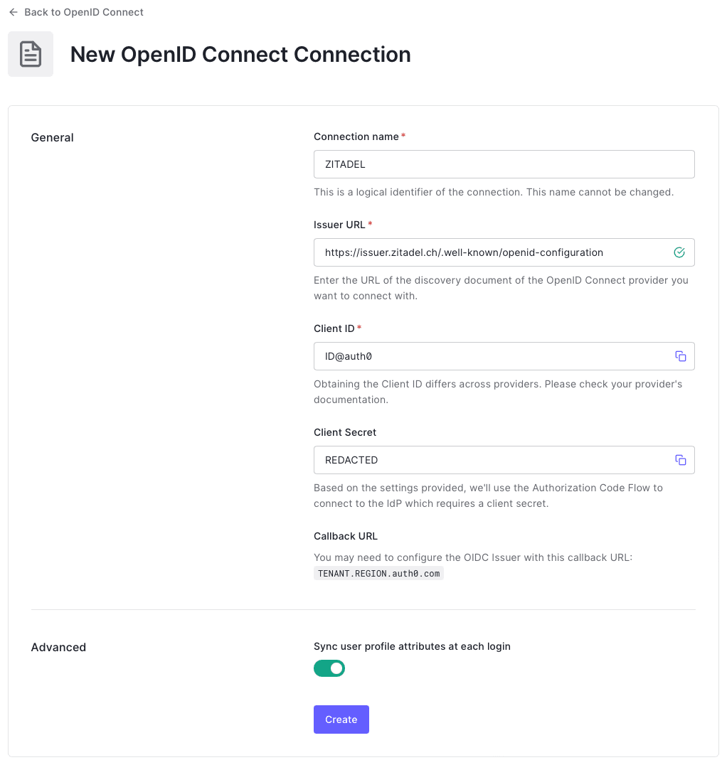This screenshot has height=760, width=722.
Task: Copy the Client Secret value
Action: click(x=681, y=460)
